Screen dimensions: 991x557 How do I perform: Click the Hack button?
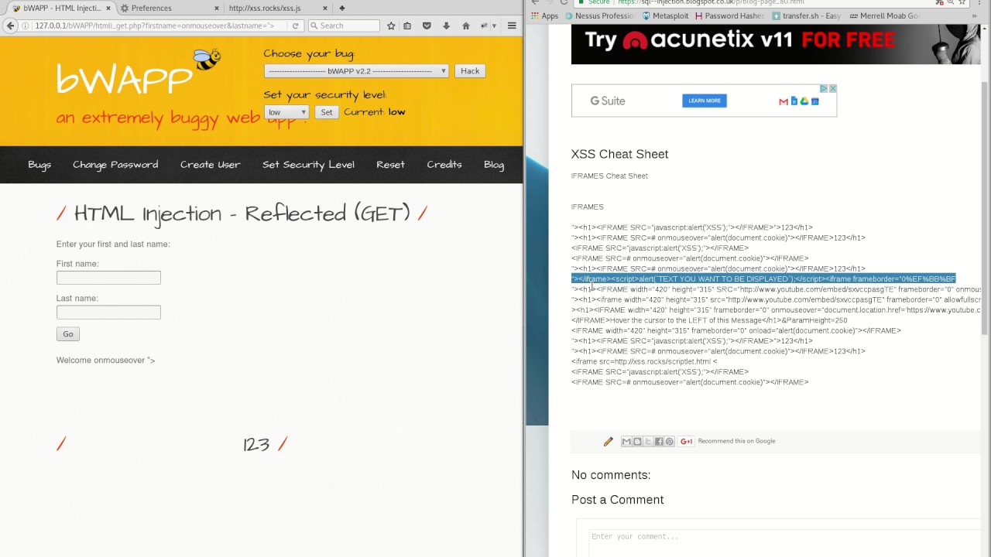coord(470,71)
